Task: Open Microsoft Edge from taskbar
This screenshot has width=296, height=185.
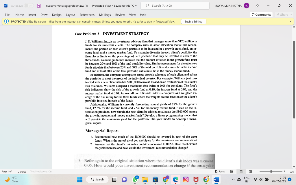Action: tap(175, 180)
